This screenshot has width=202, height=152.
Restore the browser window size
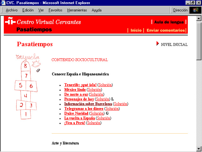tap(193, 3)
